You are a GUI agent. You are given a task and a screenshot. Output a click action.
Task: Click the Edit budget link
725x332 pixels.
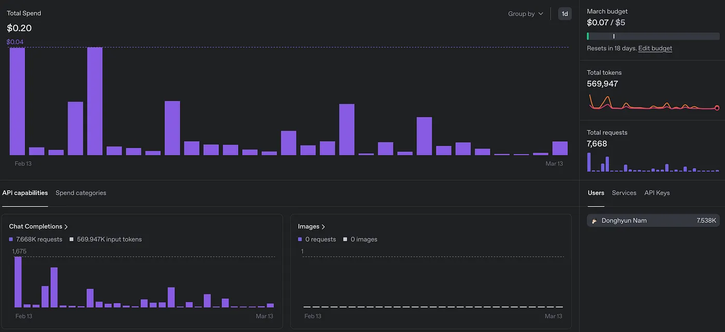tap(655, 48)
